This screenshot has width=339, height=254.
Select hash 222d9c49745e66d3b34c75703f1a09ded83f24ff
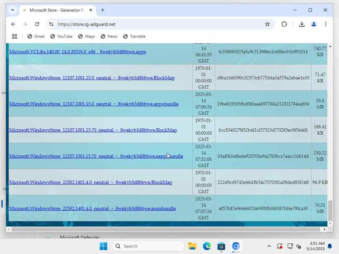263,182
